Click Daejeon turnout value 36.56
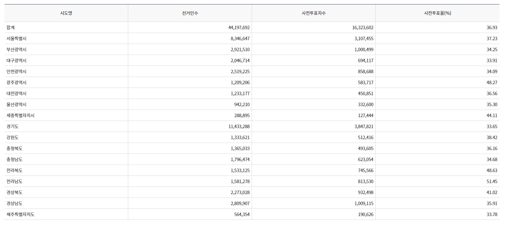The height and width of the screenshot is (225, 506). coord(492,93)
